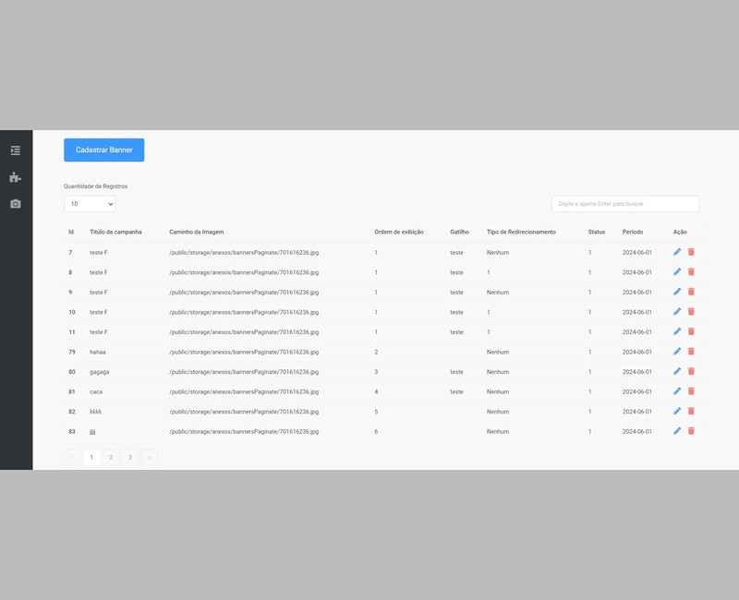
Task: Click the previous page arrow
Action: coord(73,457)
